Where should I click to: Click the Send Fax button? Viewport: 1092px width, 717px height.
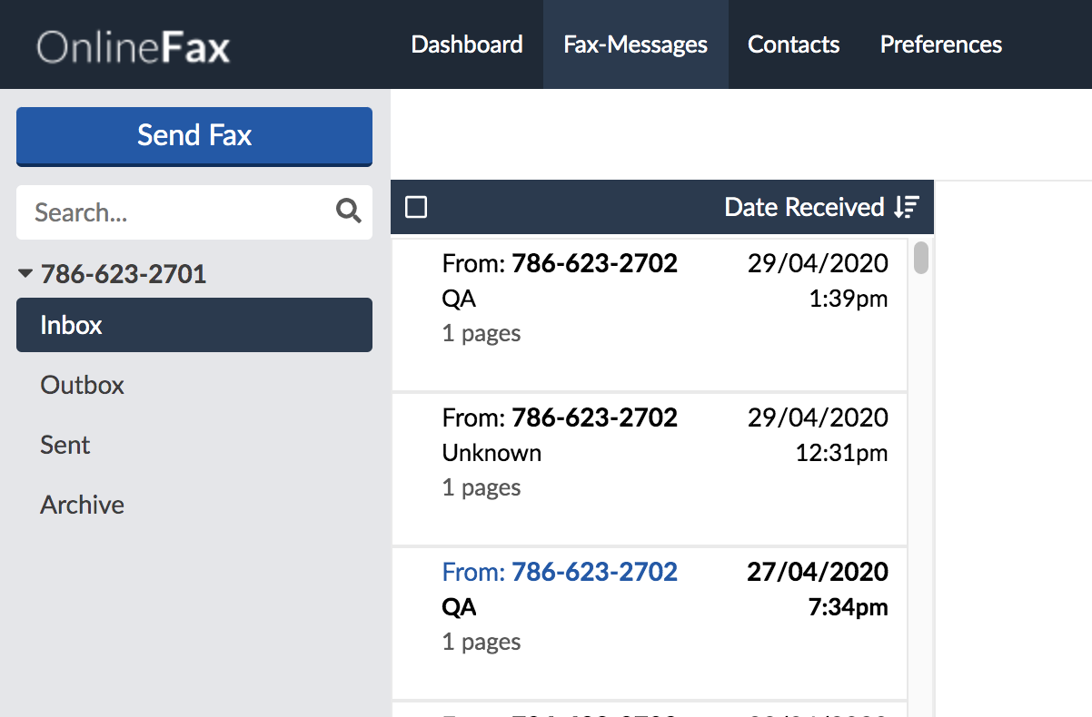[x=194, y=135]
